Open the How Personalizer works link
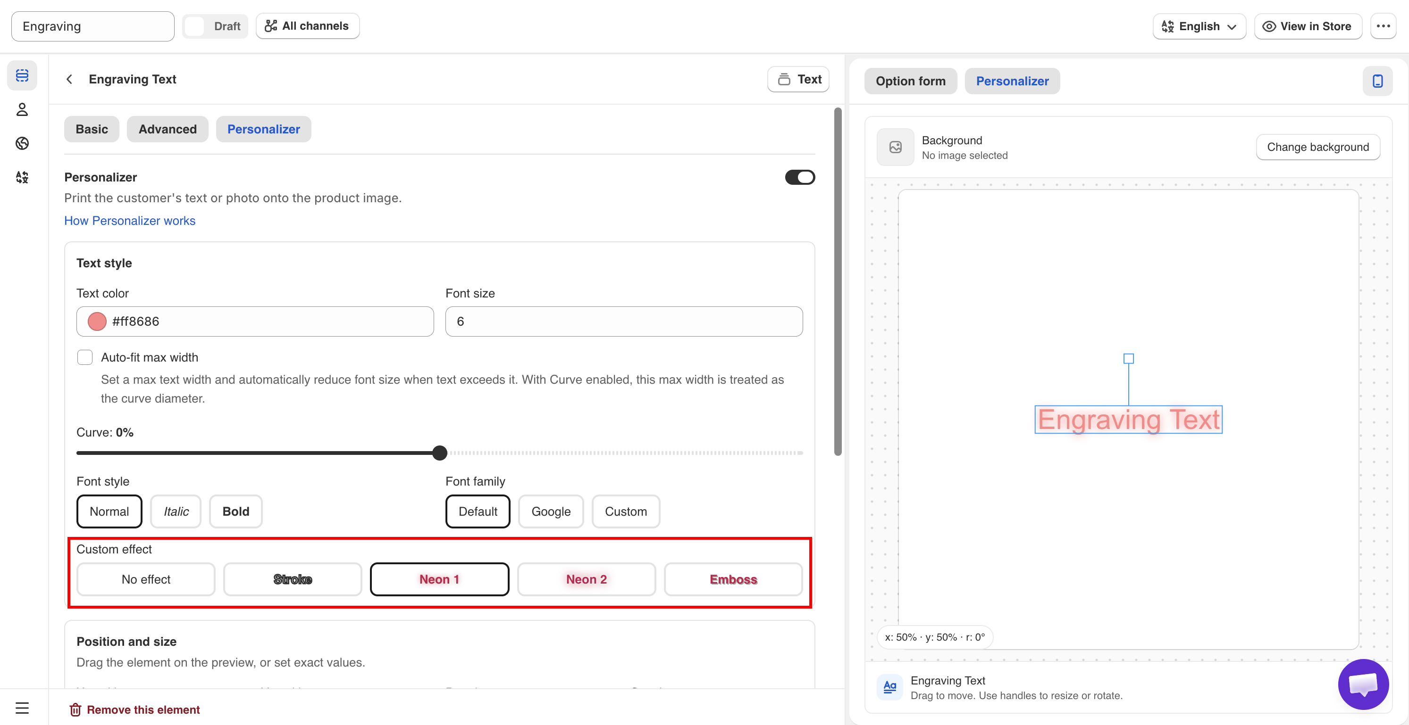 click(130, 221)
